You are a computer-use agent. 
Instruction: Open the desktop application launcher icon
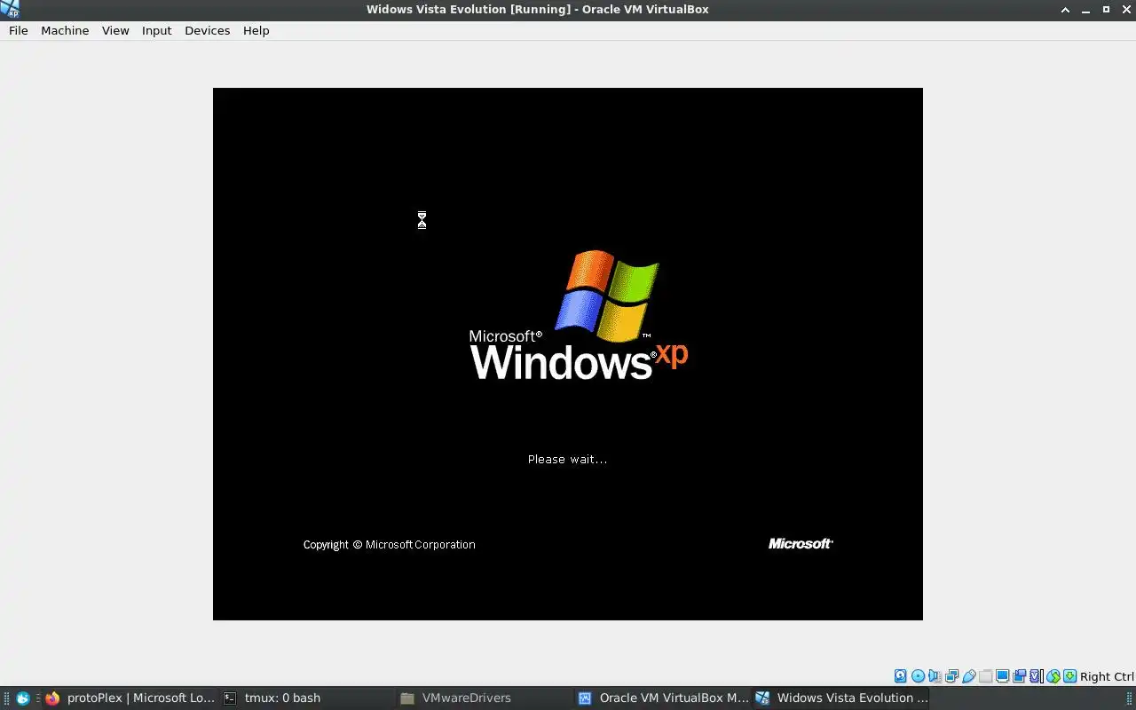coord(23,698)
